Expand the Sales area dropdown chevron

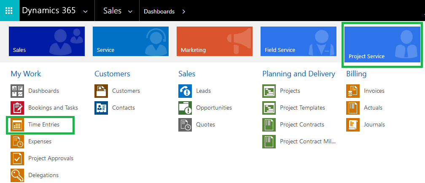pos(130,12)
